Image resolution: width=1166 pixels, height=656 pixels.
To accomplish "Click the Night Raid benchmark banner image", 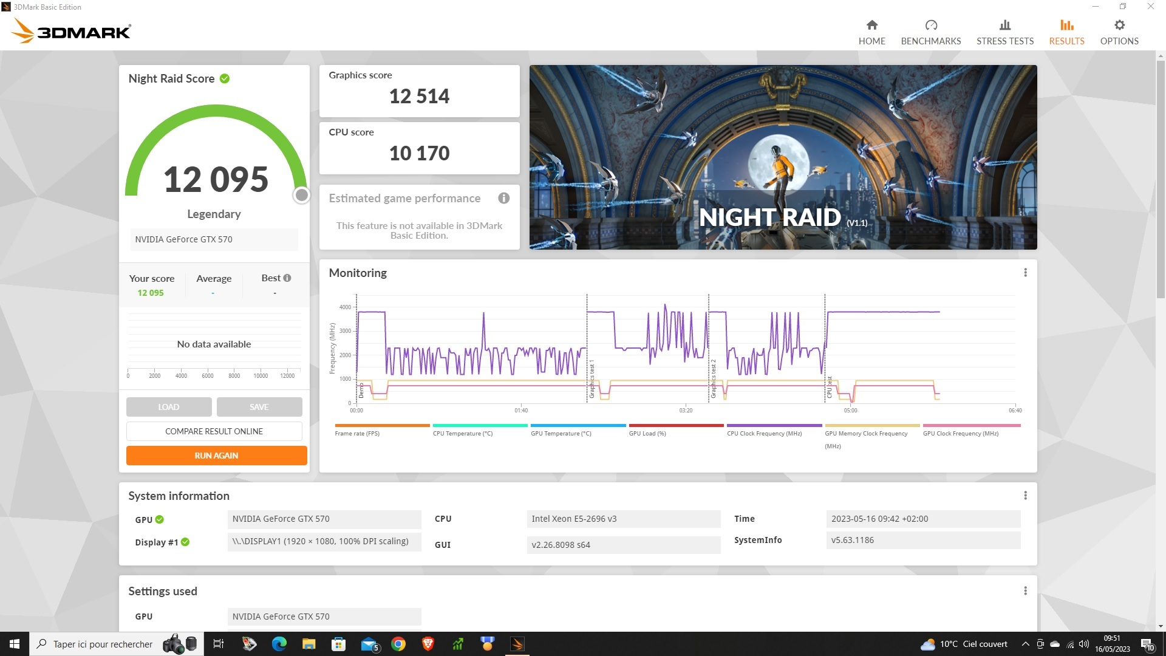I will (x=783, y=157).
